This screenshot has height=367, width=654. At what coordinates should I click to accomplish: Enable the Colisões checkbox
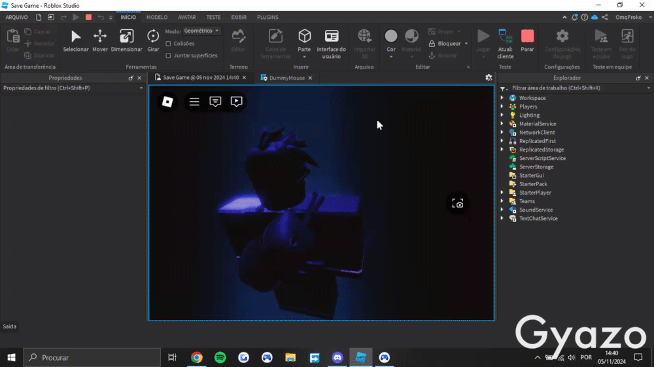pyautogui.click(x=169, y=44)
